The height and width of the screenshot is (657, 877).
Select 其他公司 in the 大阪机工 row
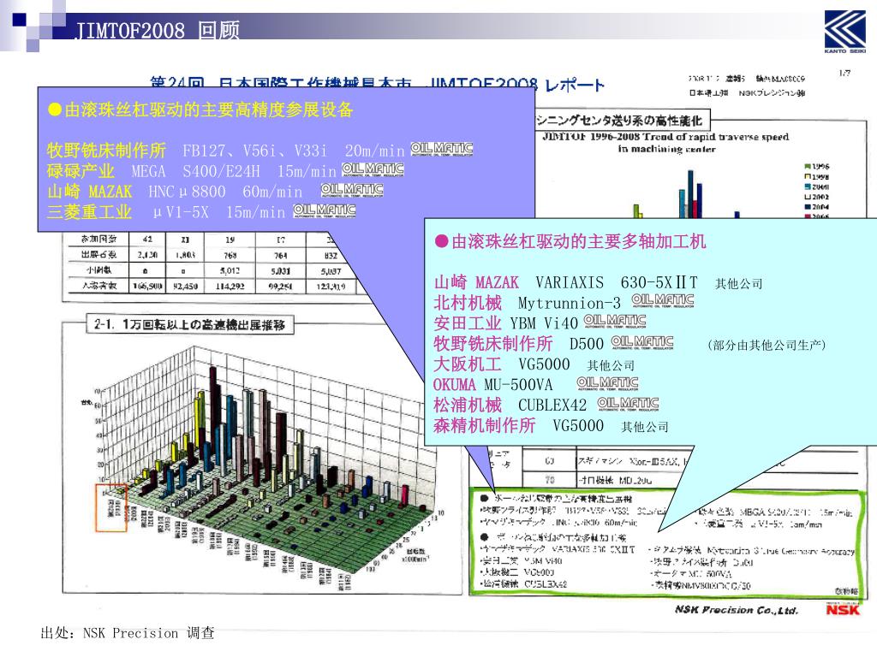click(611, 366)
